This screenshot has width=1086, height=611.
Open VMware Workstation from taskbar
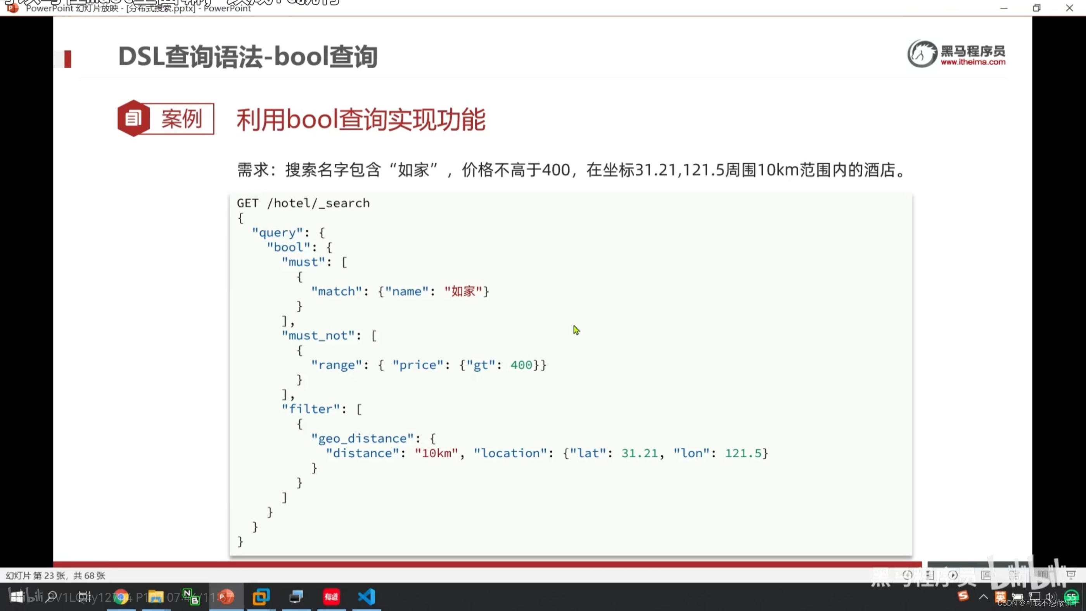[x=261, y=597]
